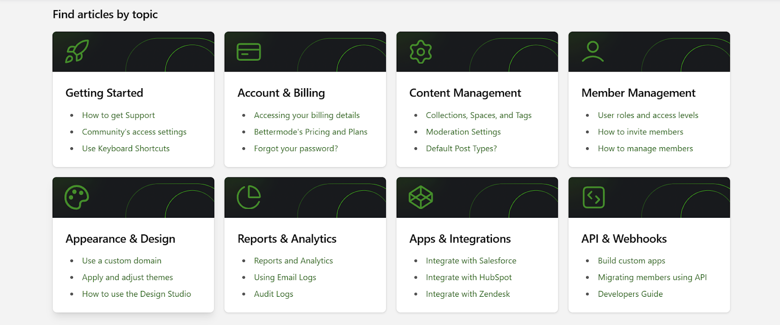780x325 pixels.
Task: Open 'Community's access settings' article
Action: point(134,132)
